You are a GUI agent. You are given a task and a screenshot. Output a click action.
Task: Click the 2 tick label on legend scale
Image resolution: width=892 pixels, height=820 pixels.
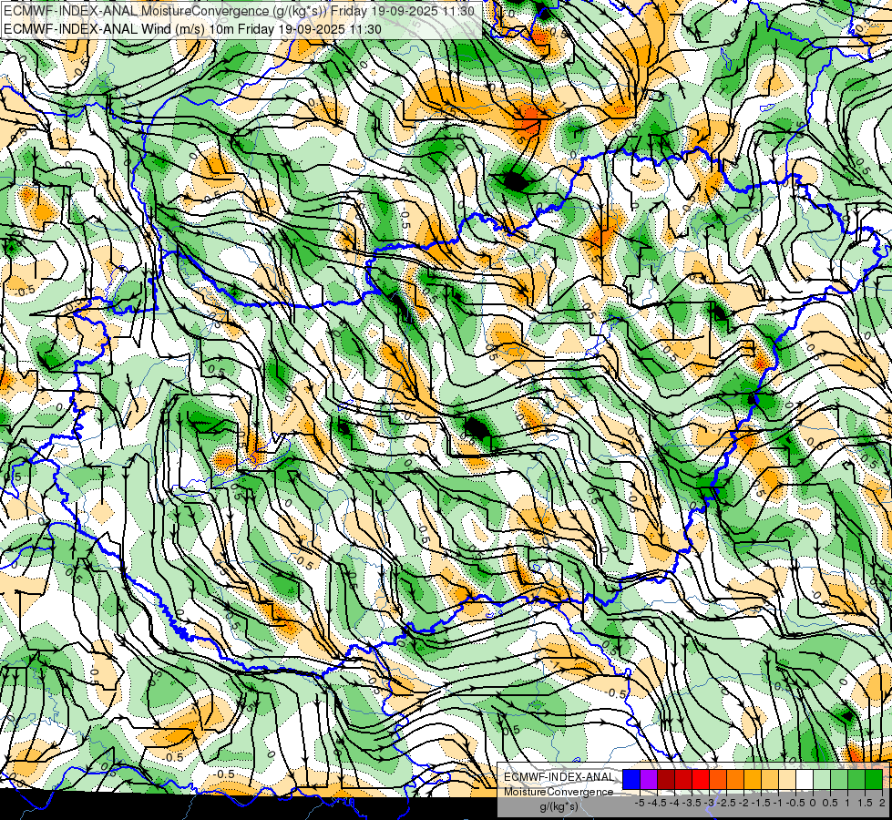point(882,803)
